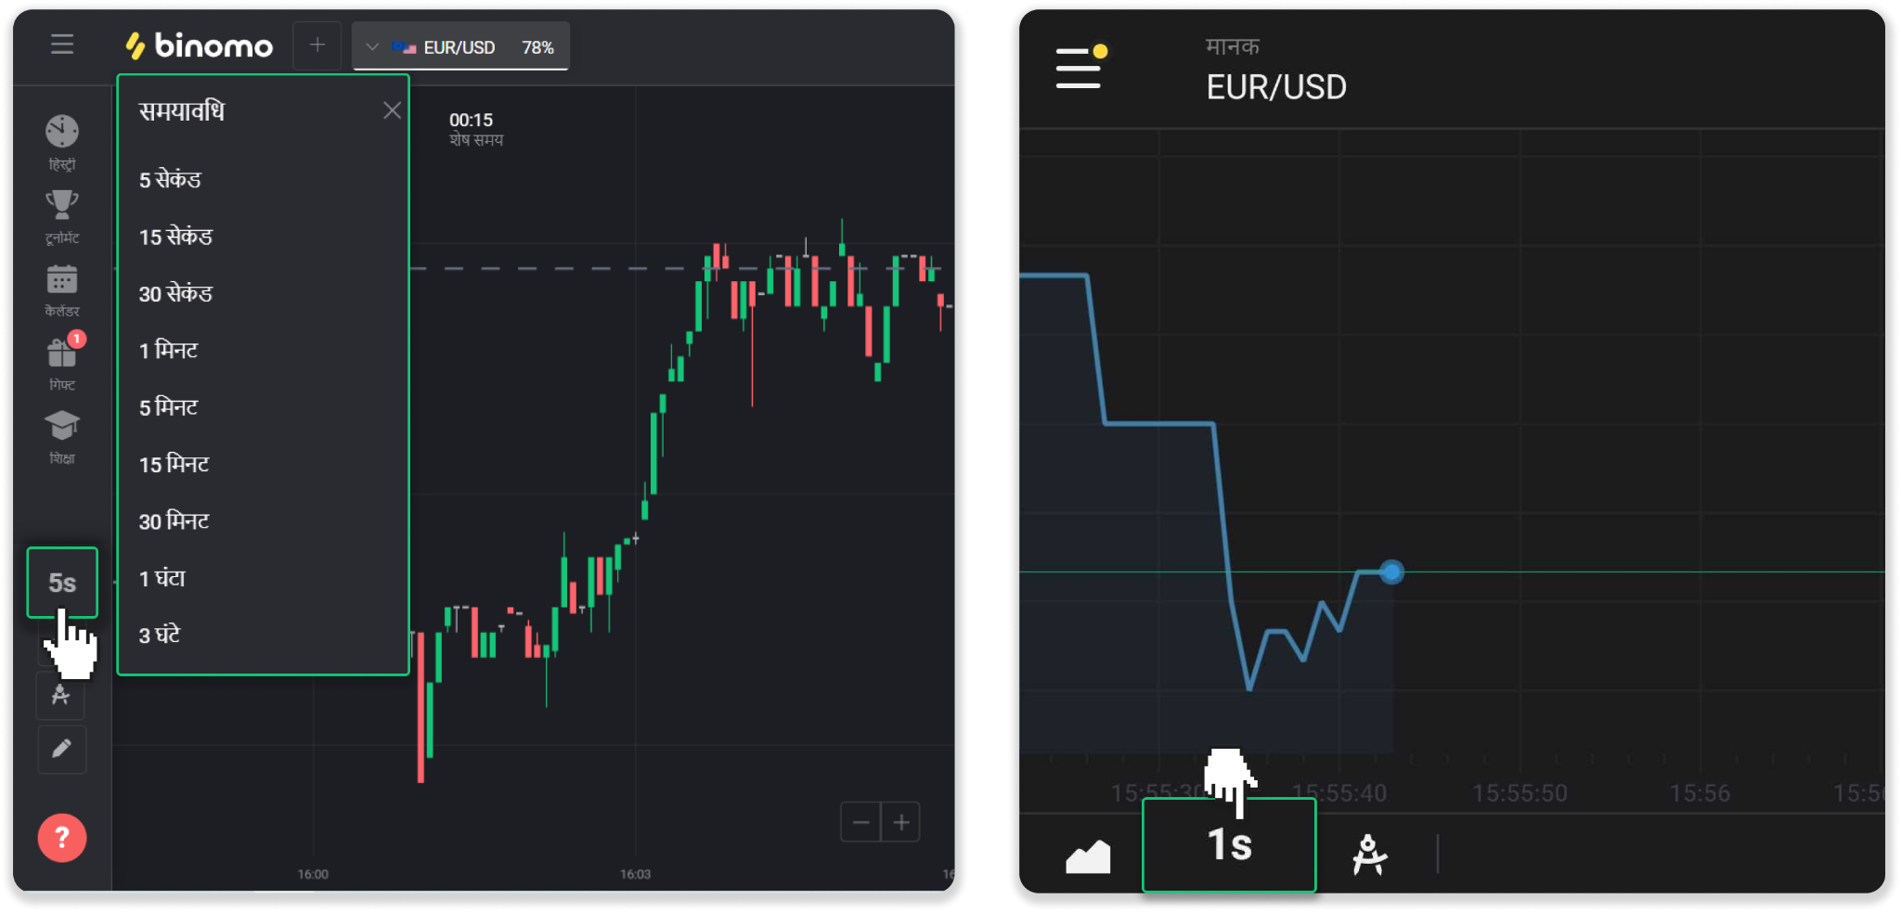
Task: Open the 1s timeframe selector on mobile
Action: coord(1229,845)
